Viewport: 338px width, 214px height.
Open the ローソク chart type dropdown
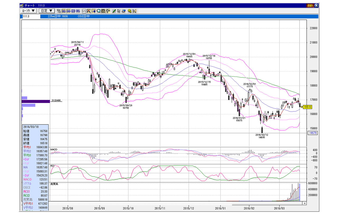29,11
